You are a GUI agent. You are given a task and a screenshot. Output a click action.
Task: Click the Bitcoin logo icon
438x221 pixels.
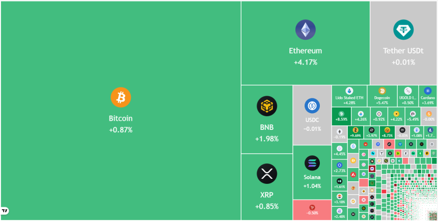coord(121,97)
